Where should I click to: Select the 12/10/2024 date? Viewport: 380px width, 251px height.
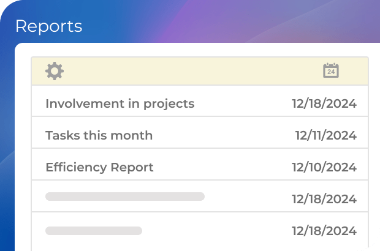pos(324,167)
